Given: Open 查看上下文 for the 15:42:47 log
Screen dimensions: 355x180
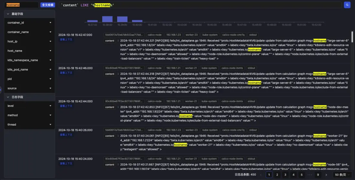Looking at the screenshot, I should 66,40.
